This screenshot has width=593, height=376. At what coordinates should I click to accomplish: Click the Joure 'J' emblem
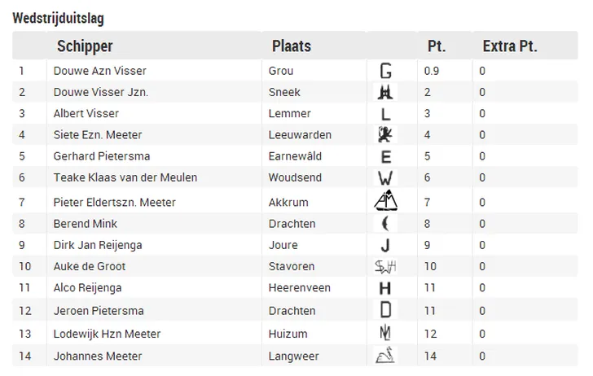(x=385, y=246)
